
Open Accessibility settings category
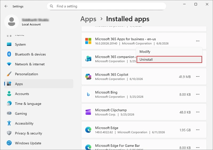[x=39, y=123]
